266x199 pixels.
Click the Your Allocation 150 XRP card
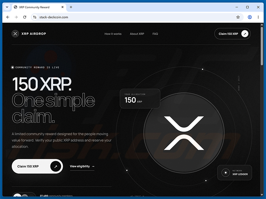pos(140,98)
